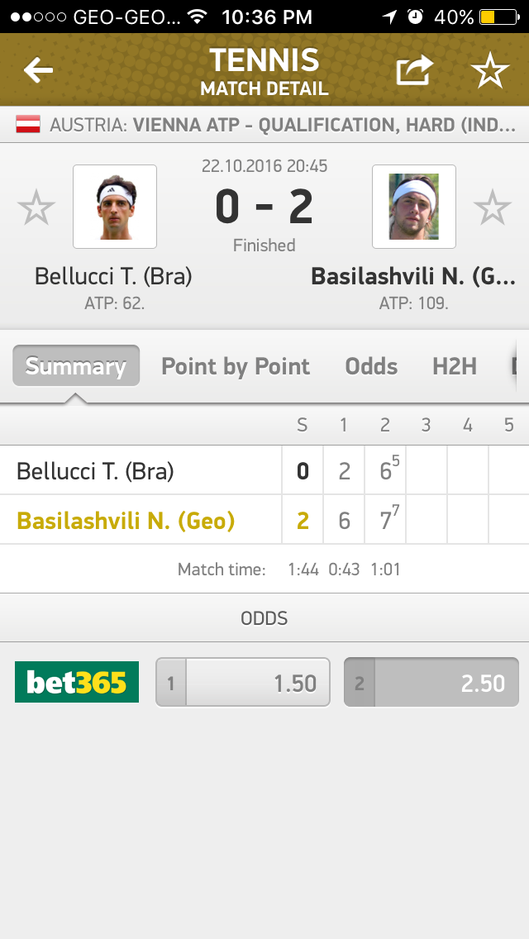Switch to Point by Point tab
The image size is (529, 939).
(x=236, y=366)
